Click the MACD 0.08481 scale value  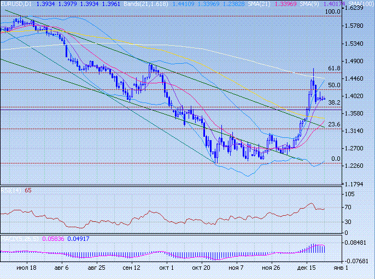359,243
